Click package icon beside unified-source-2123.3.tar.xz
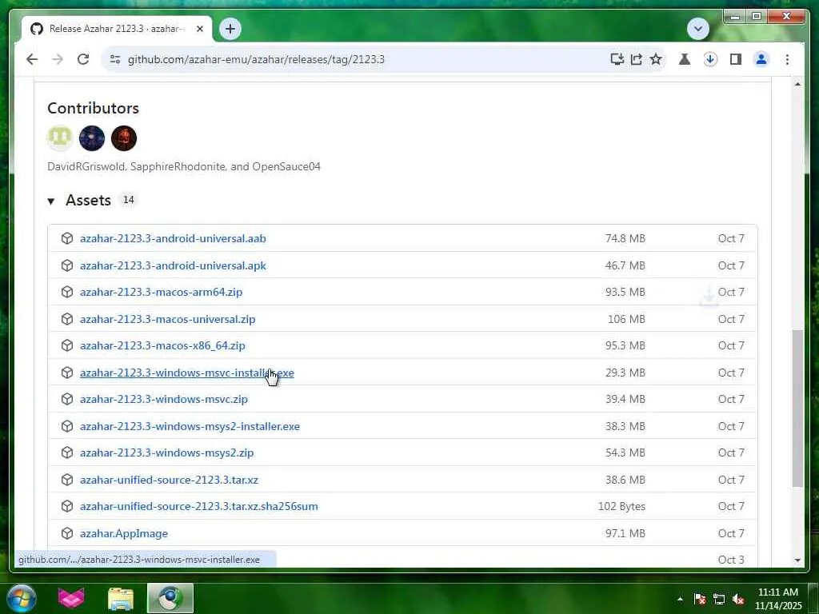 coord(67,480)
